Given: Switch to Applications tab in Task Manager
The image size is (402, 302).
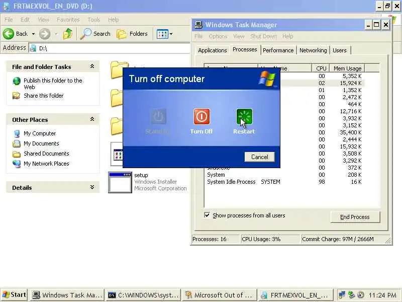Looking at the screenshot, I should [x=212, y=50].
